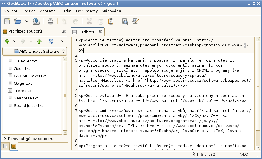This screenshot has width=262, height=159.
Task: Select File Roller.txt in file list
Action: click(x=25, y=61)
